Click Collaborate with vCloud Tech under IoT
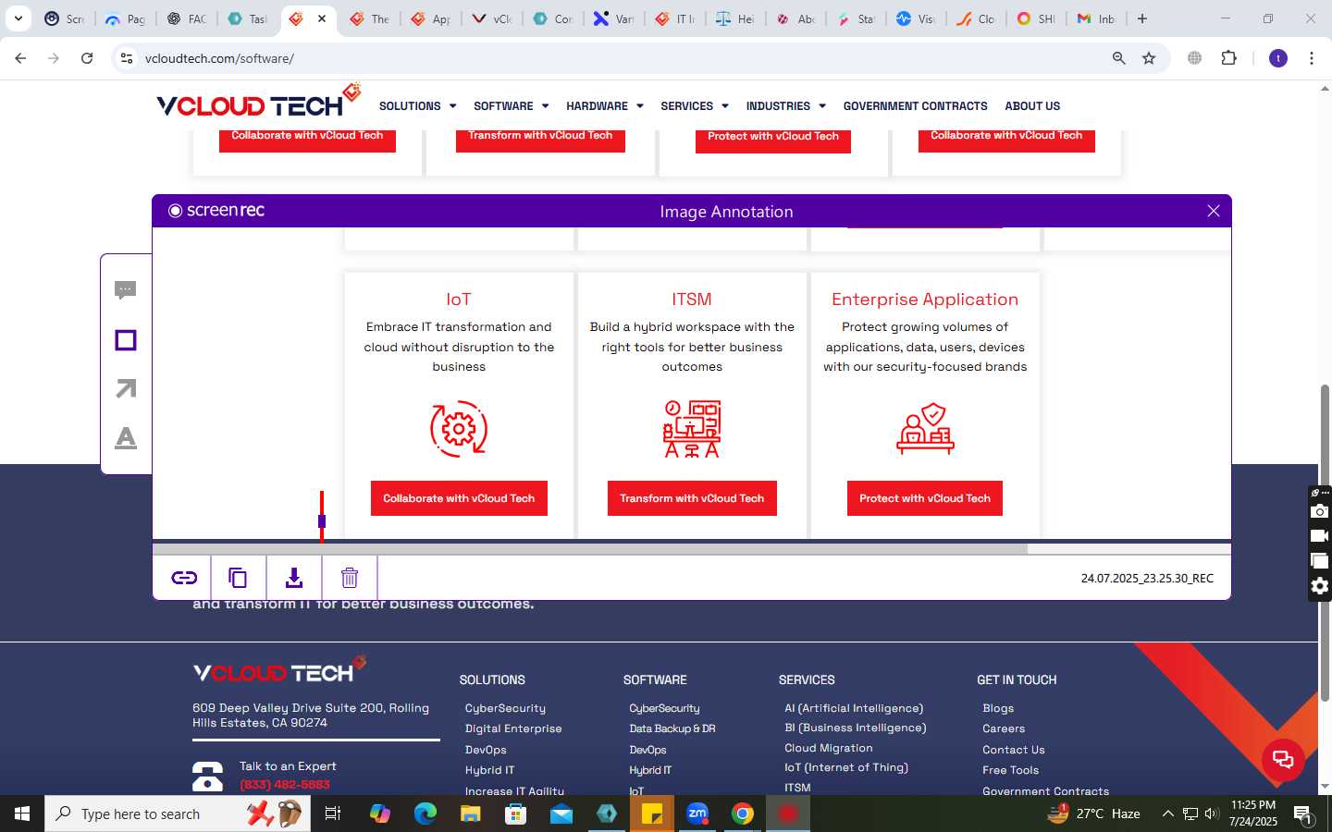 tap(459, 498)
